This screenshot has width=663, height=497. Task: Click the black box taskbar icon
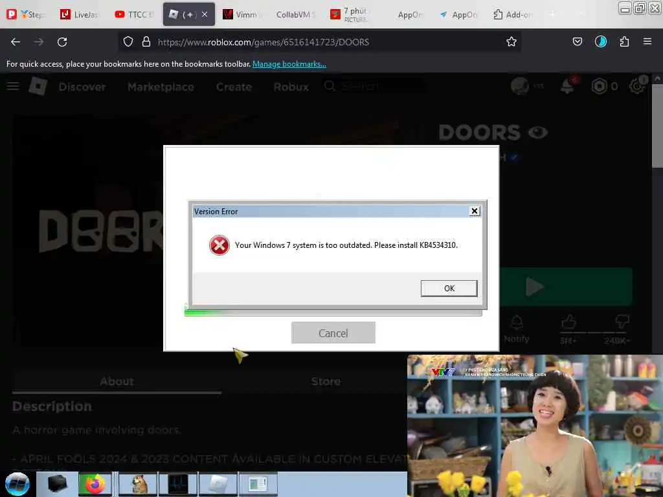pos(57,484)
